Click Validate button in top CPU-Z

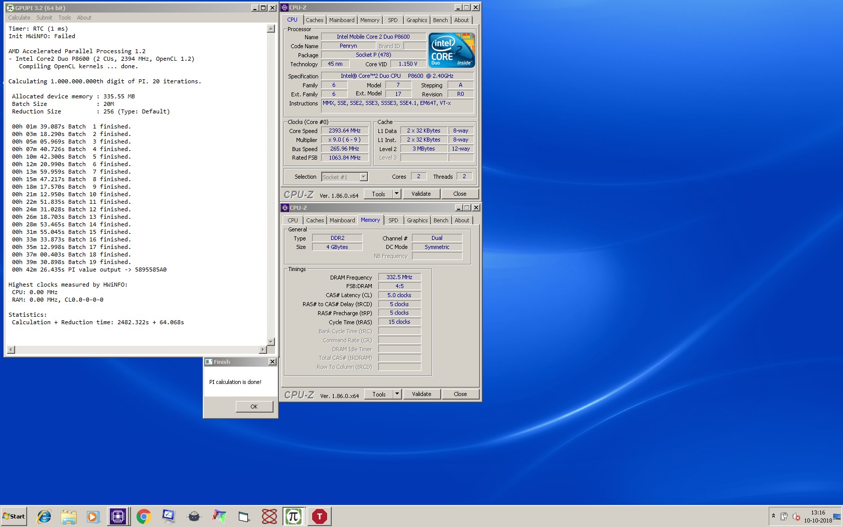point(421,194)
